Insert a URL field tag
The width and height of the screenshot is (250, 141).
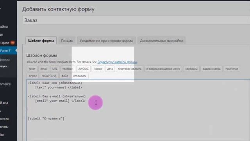pyautogui.click(x=55, y=69)
